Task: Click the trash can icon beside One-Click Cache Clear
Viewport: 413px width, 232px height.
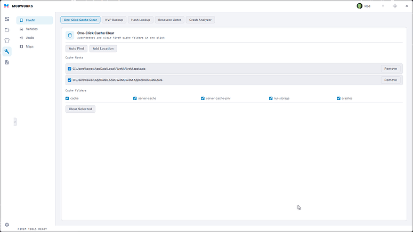Action: (70, 35)
